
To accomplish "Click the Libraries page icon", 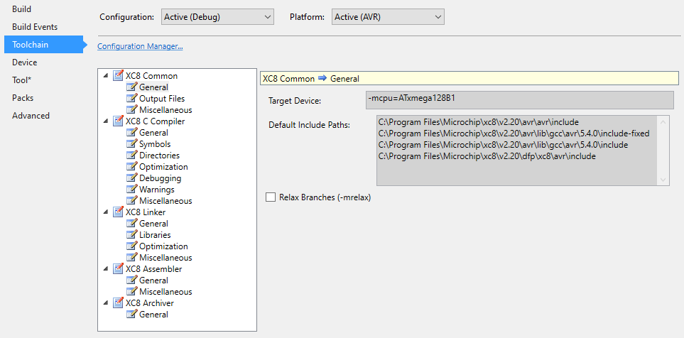I will click(131, 235).
